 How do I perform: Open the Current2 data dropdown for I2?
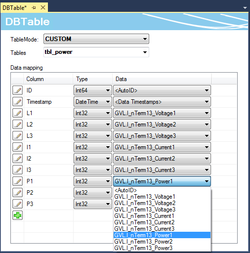162,159
